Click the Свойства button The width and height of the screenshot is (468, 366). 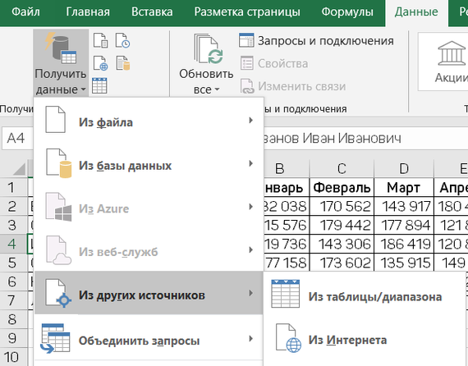point(274,63)
